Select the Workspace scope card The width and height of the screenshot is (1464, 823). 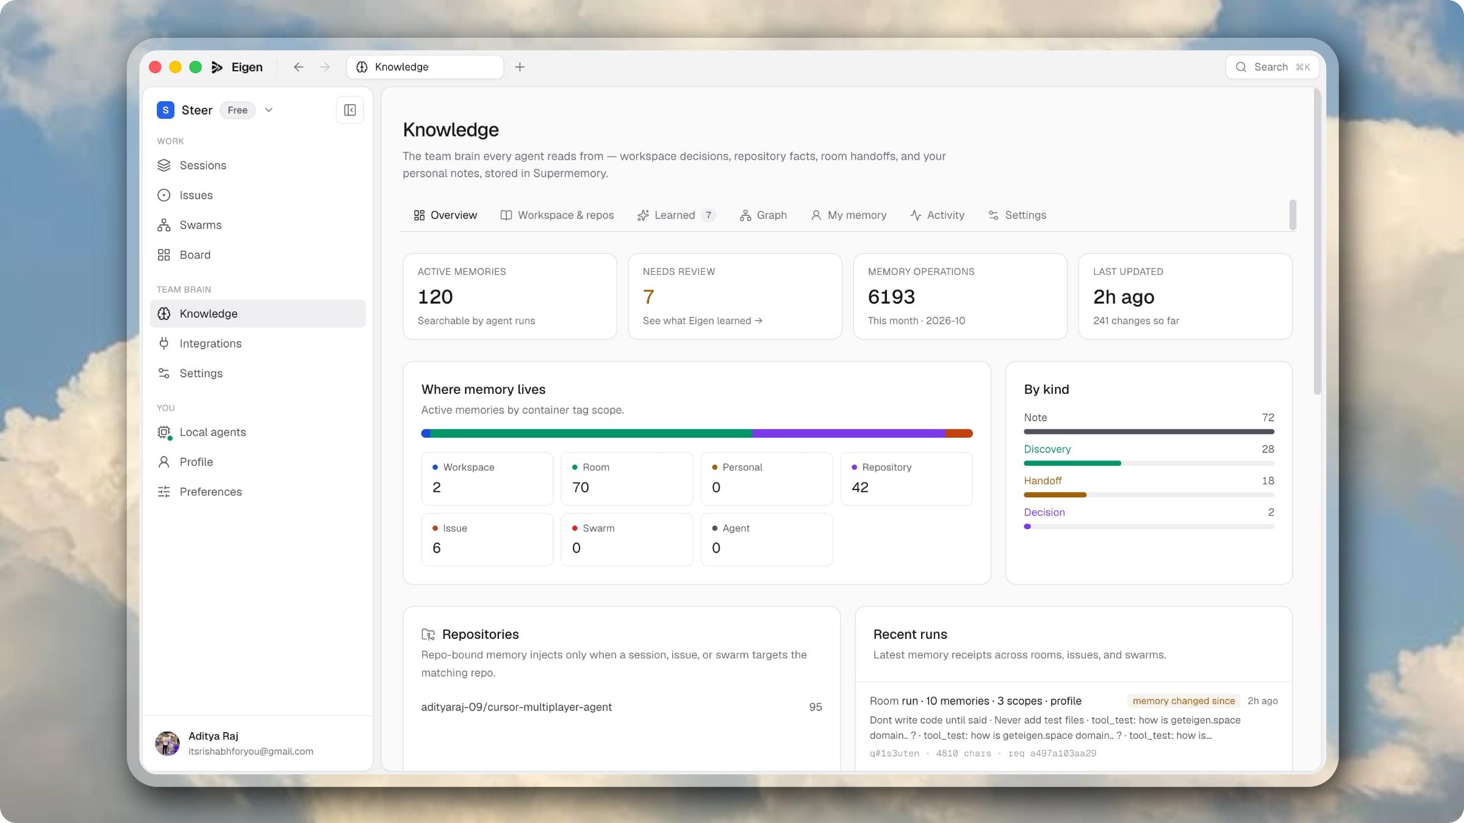(487, 479)
